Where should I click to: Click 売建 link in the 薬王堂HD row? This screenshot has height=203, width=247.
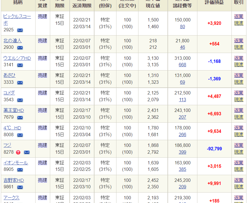coord(43,110)
